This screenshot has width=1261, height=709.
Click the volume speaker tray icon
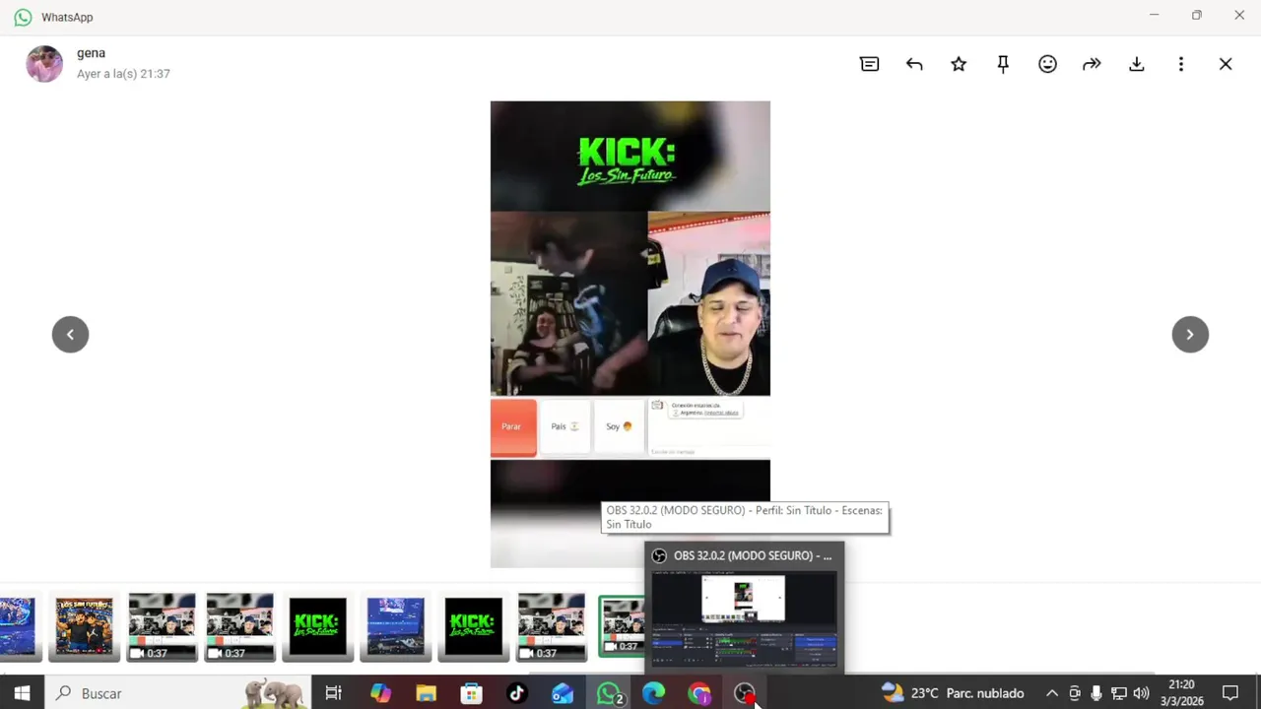pyautogui.click(x=1141, y=693)
